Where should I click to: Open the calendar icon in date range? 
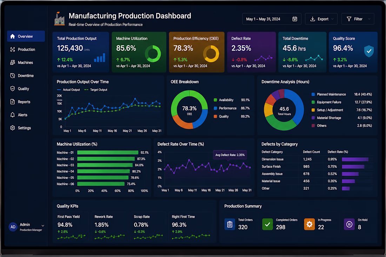(295, 19)
